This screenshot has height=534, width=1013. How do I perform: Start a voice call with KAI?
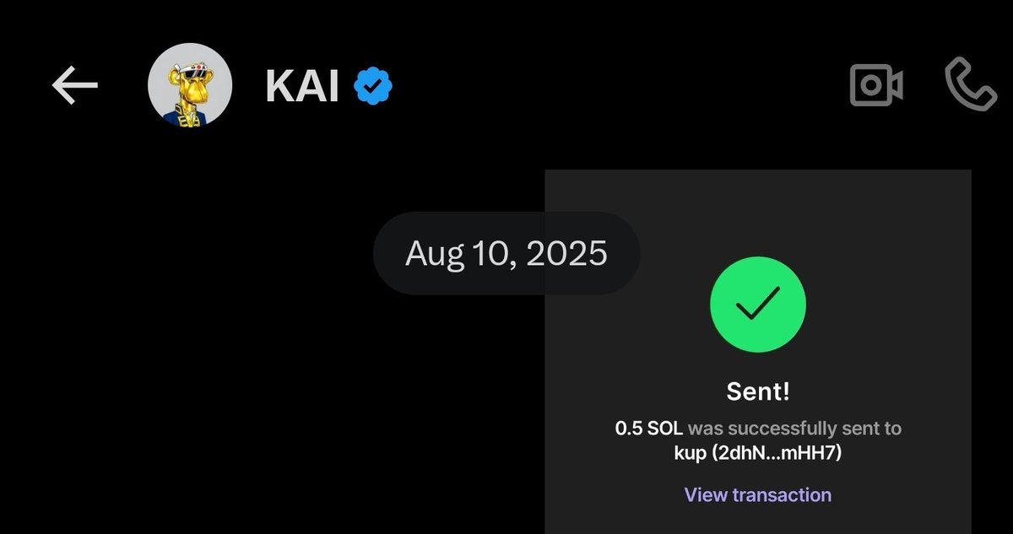click(x=971, y=85)
